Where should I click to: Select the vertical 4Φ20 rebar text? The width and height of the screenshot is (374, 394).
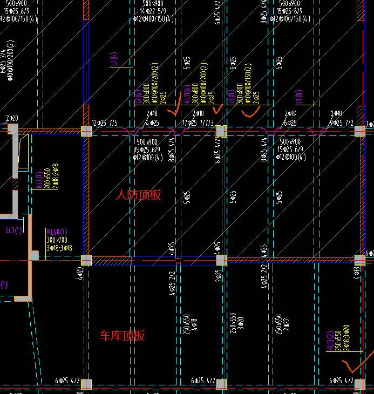tap(79, 273)
